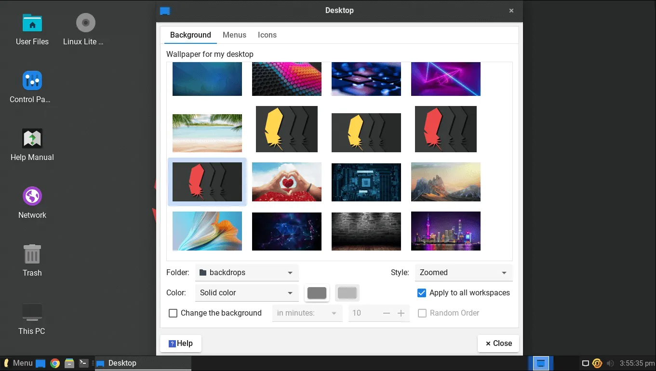The width and height of the screenshot is (656, 371).
Task: Switch to the Menus tab
Action: [x=234, y=35]
